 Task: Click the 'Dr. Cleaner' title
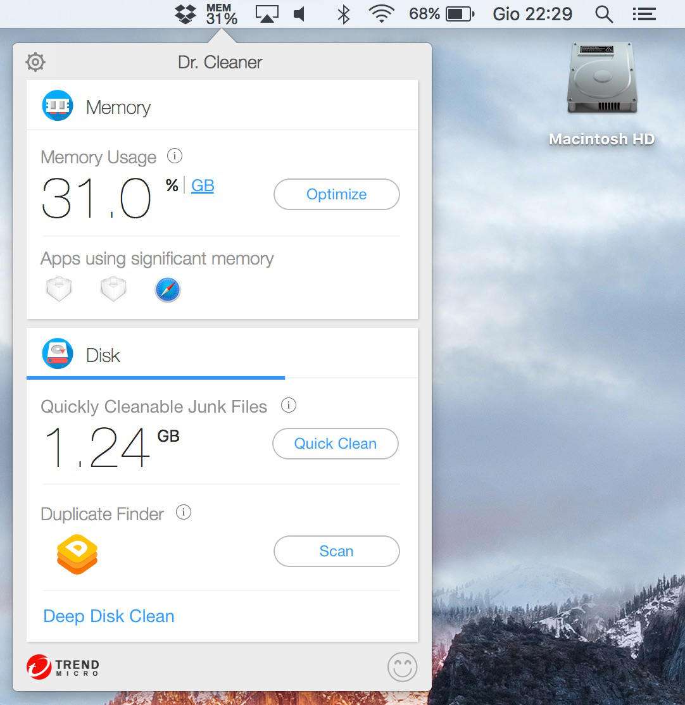click(220, 62)
